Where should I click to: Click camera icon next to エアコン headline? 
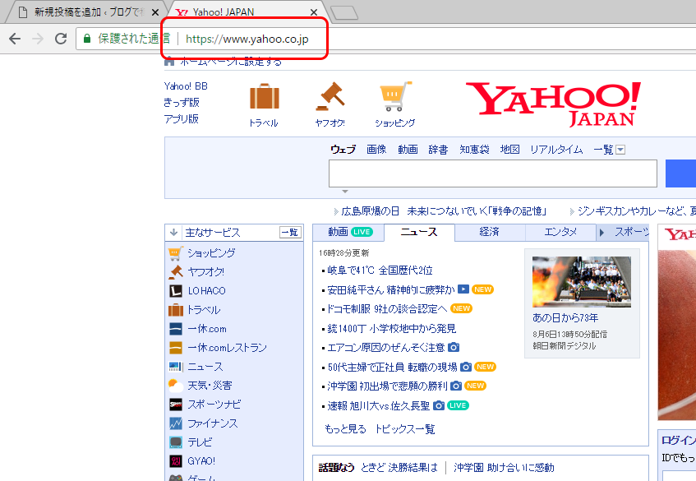(454, 347)
